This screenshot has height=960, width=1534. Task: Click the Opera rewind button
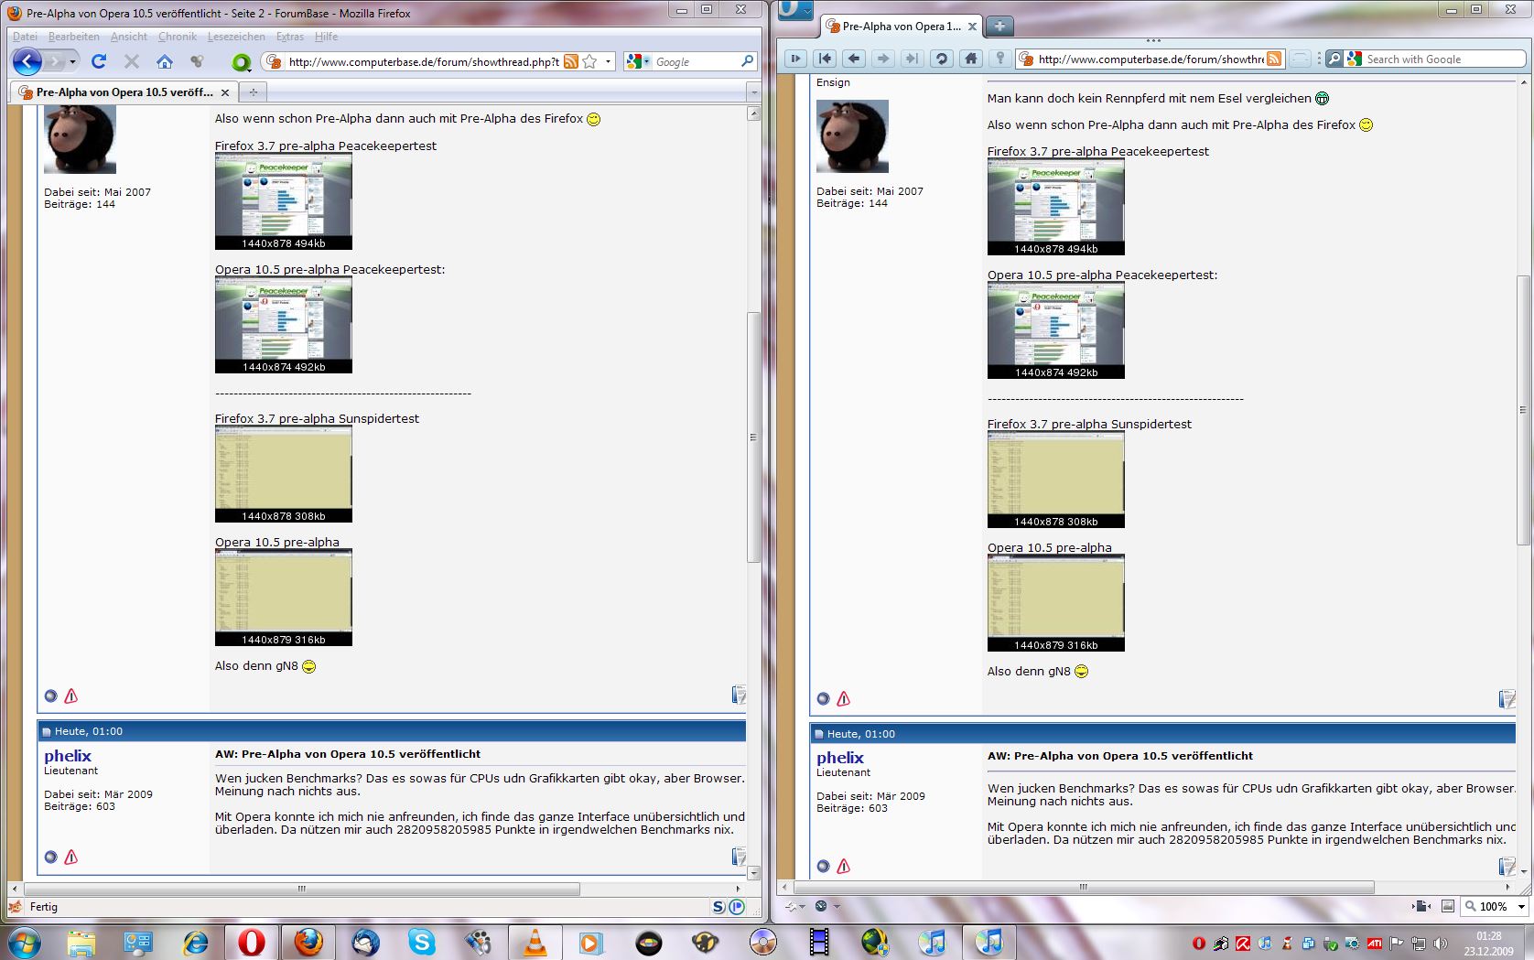825,59
